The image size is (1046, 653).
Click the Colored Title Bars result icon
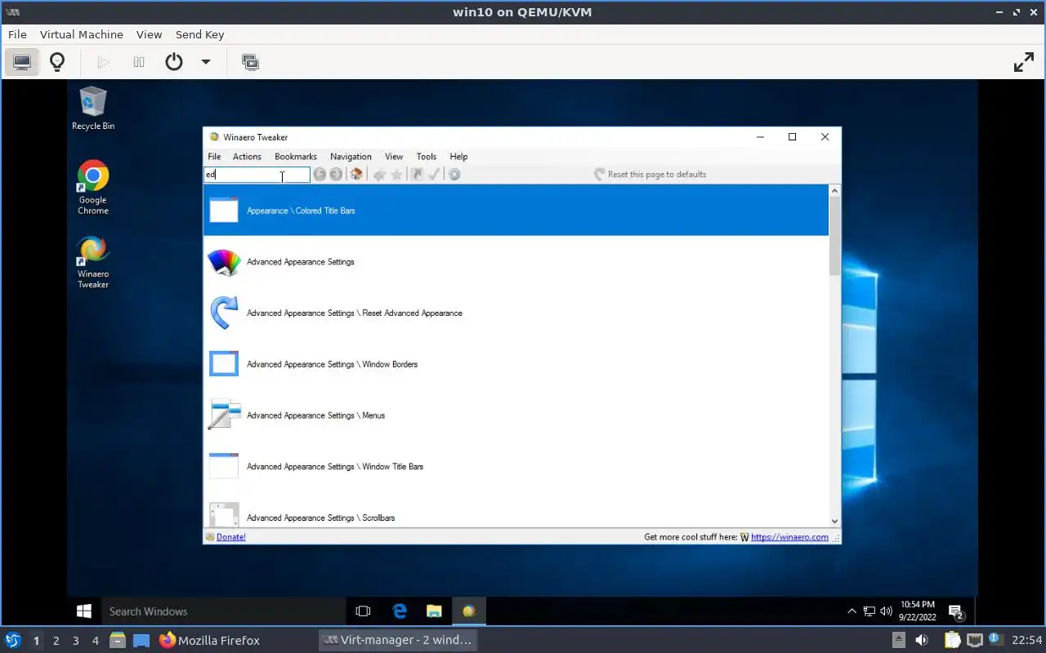(x=224, y=210)
